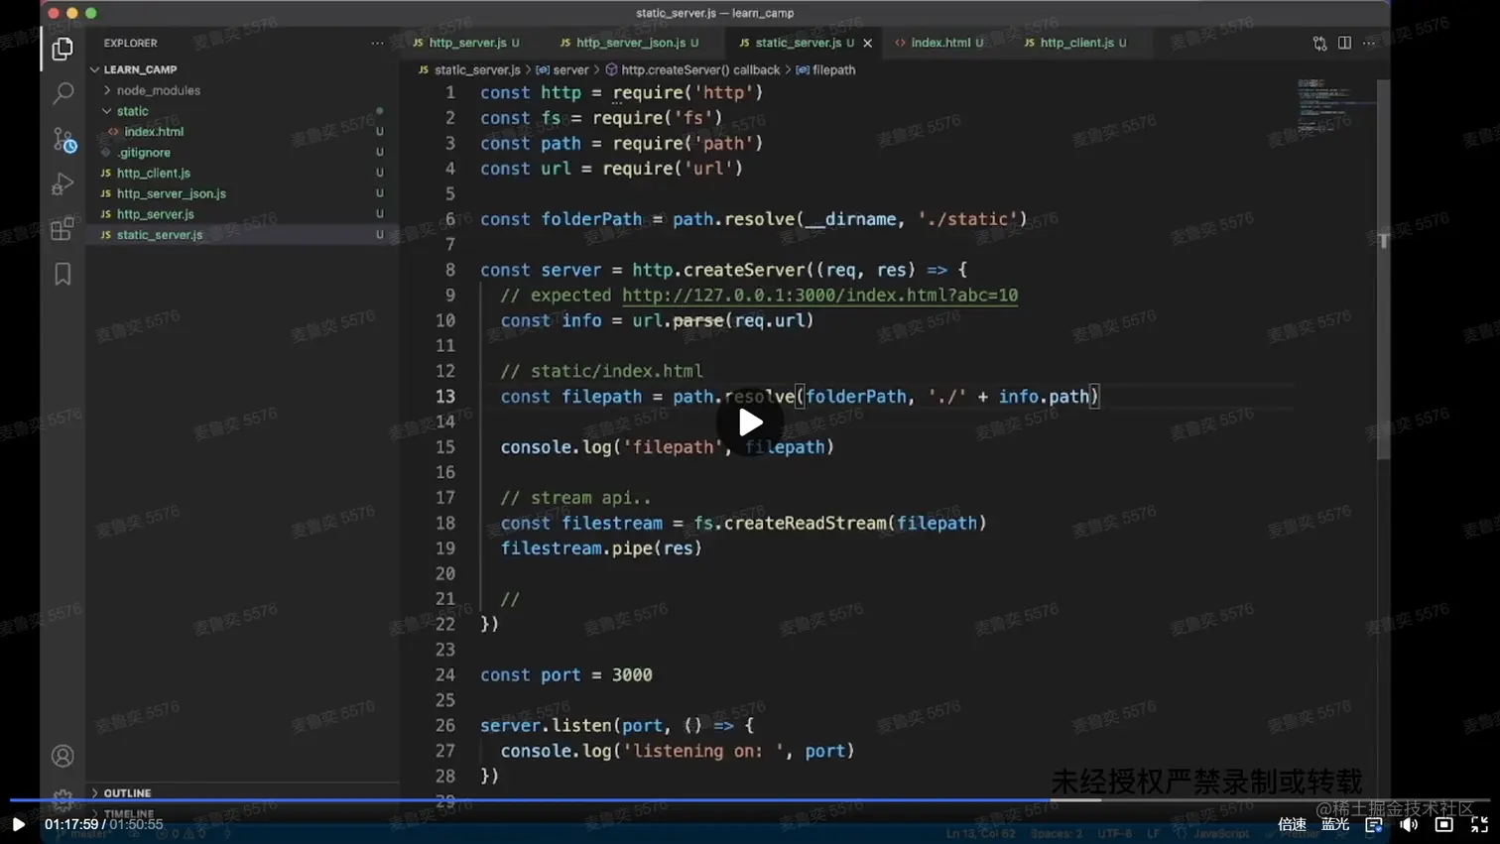Viewport: 1500px width, 844px height.
Task: Open http_client.js in the Explorer tree
Action: pos(154,174)
